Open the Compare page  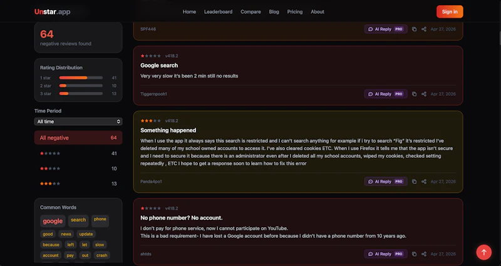(x=250, y=11)
